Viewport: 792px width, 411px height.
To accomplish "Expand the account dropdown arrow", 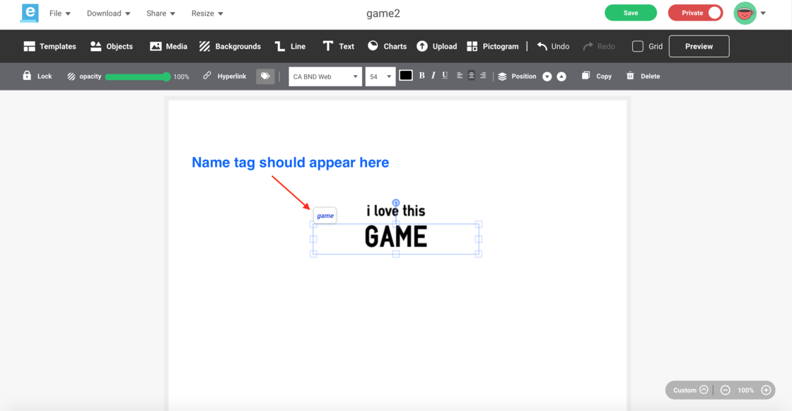I will click(763, 13).
